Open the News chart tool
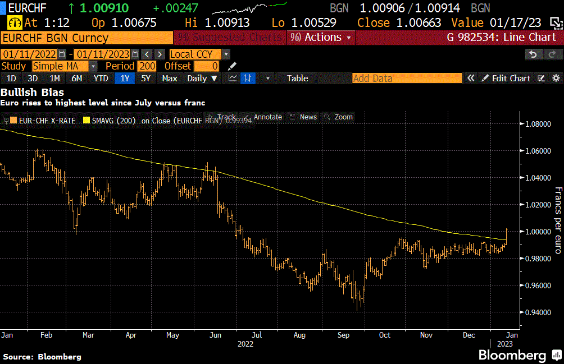 pos(303,117)
